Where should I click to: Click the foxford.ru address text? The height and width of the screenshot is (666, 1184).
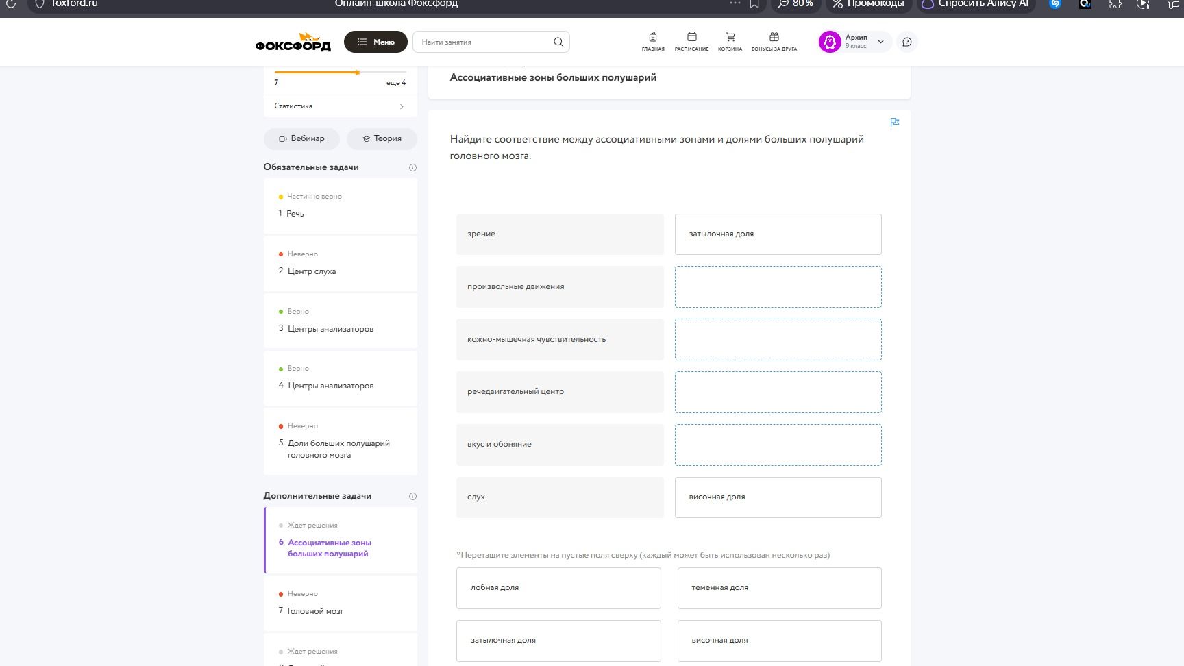[75, 4]
